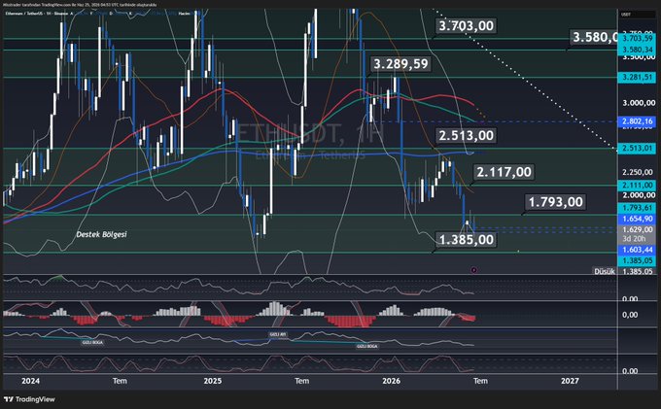This screenshot has width=661, height=409.
Task: Click the TradingView logo at bottom left
Action: point(29,399)
